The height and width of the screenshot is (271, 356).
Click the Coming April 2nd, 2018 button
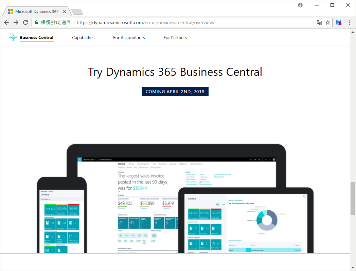tap(175, 91)
